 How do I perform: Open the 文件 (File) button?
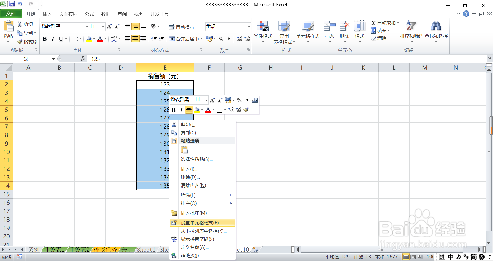11,14
